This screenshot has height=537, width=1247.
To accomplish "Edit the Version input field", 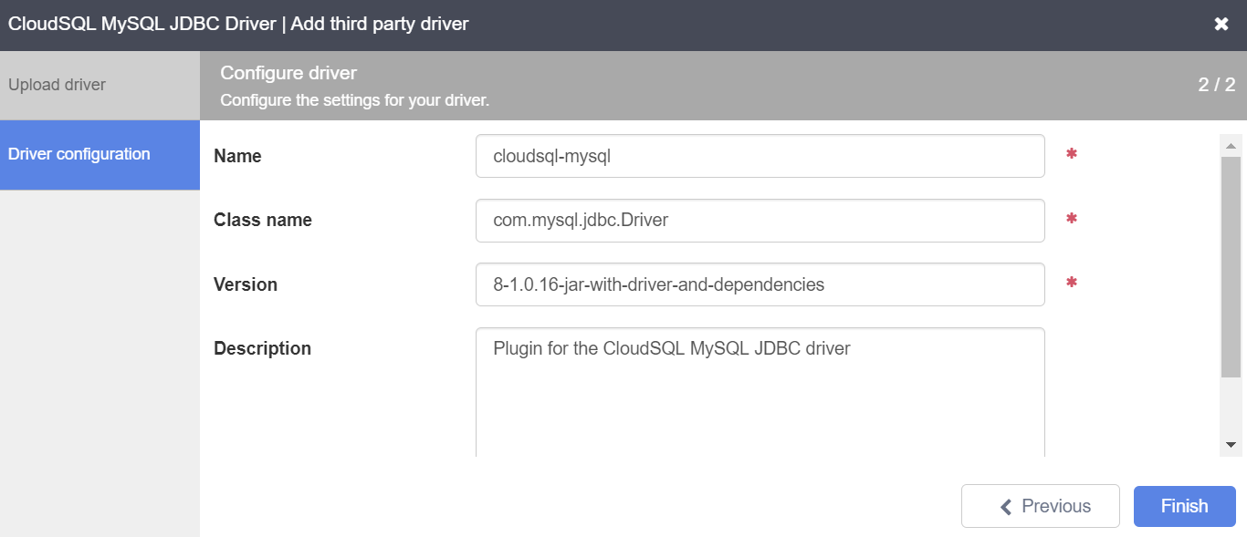I will 760,284.
